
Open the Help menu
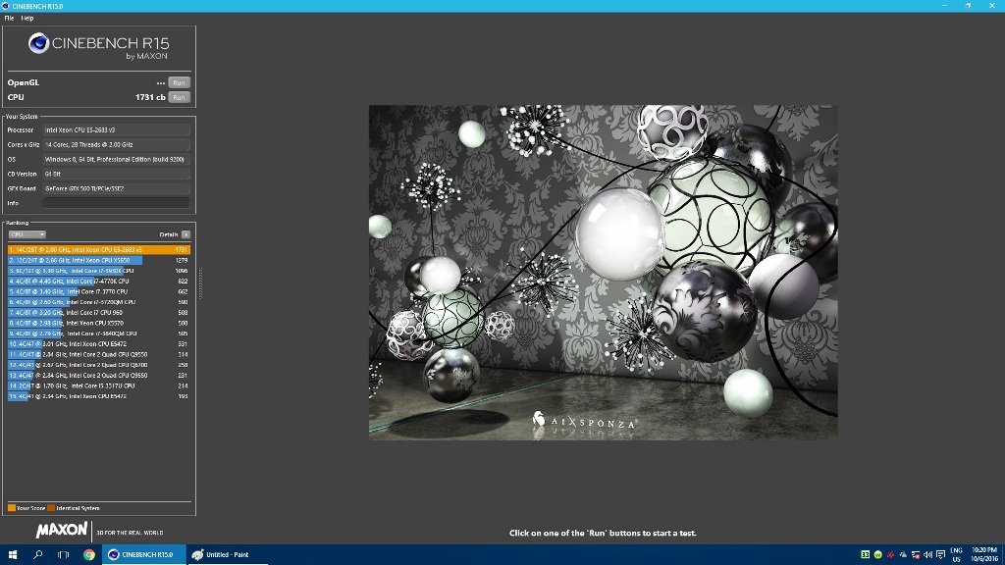[x=27, y=18]
